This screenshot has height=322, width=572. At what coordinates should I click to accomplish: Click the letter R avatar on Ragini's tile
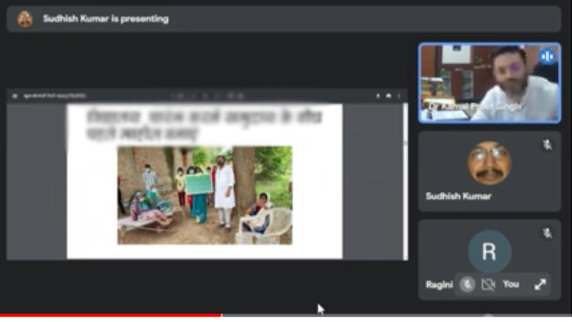[489, 252]
